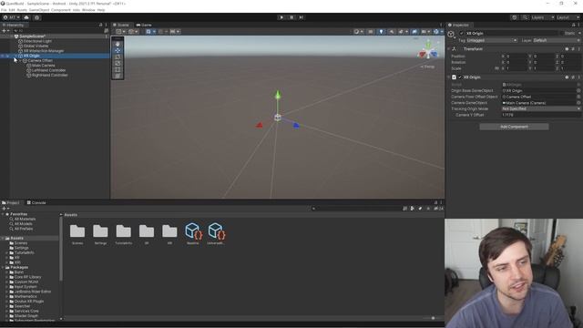This screenshot has width=583, height=328.
Task: Open the Gizmos dropdown in Scene toolbar
Action: 437,32
